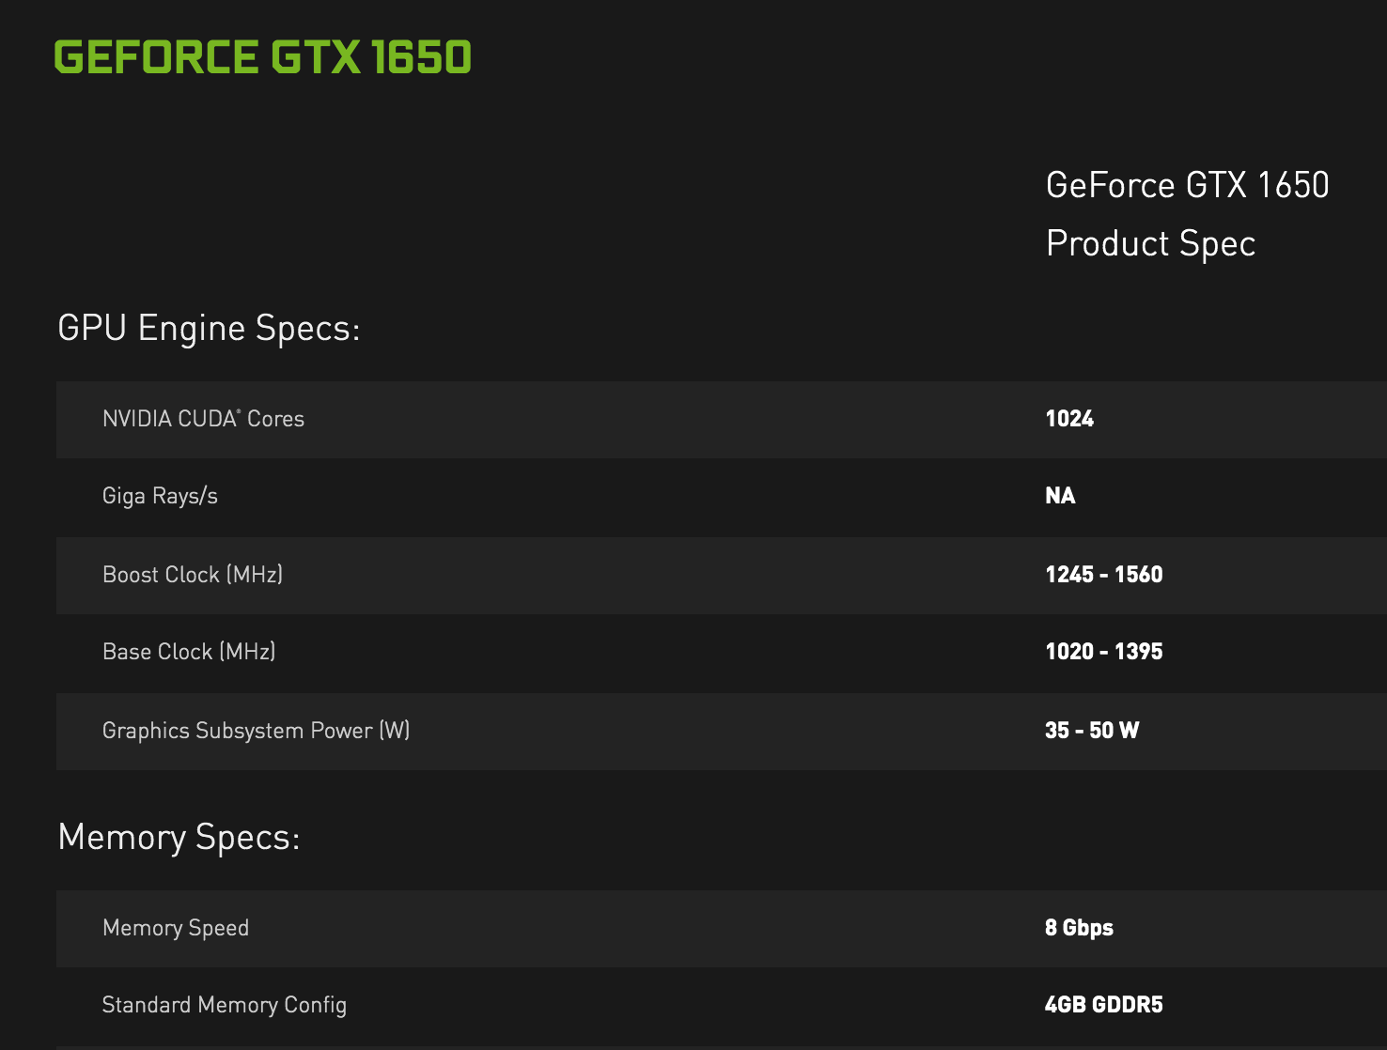Select the NVIDIA CUDA Cores row label

point(203,419)
